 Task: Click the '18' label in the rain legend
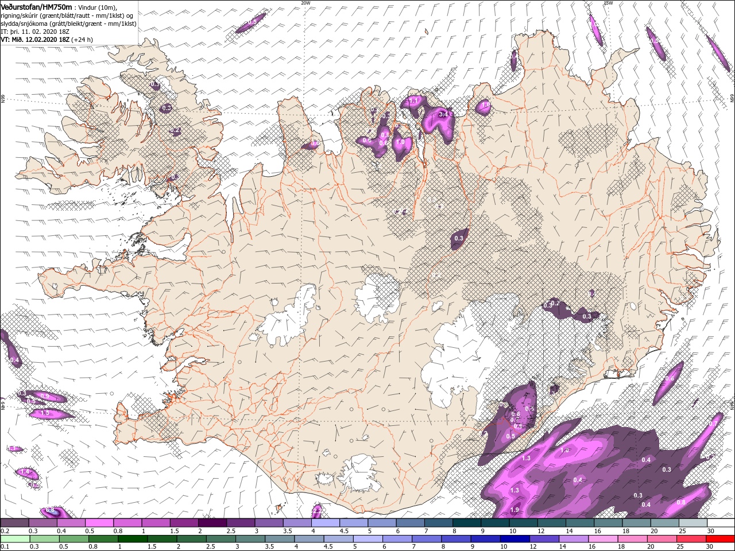(x=621, y=546)
